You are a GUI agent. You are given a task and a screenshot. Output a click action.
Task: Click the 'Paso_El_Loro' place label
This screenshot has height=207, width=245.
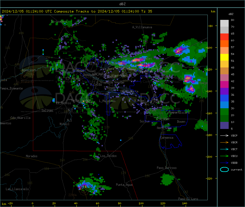click(188, 199)
